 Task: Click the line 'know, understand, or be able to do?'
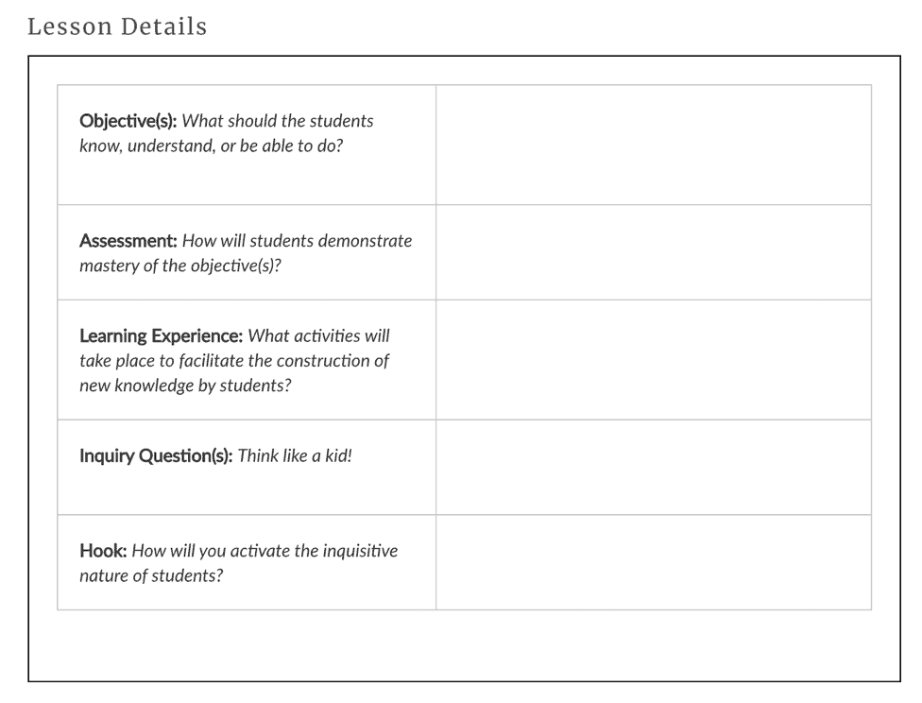(211, 147)
